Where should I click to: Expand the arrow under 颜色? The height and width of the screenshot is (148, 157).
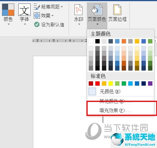pyautogui.click(x=9, y=24)
